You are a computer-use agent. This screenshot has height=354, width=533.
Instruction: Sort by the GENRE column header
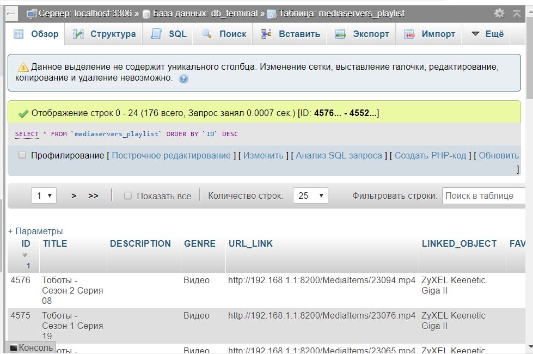tap(200, 243)
